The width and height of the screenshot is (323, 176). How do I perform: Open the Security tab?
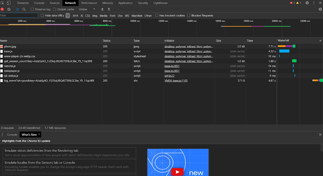click(x=143, y=3)
